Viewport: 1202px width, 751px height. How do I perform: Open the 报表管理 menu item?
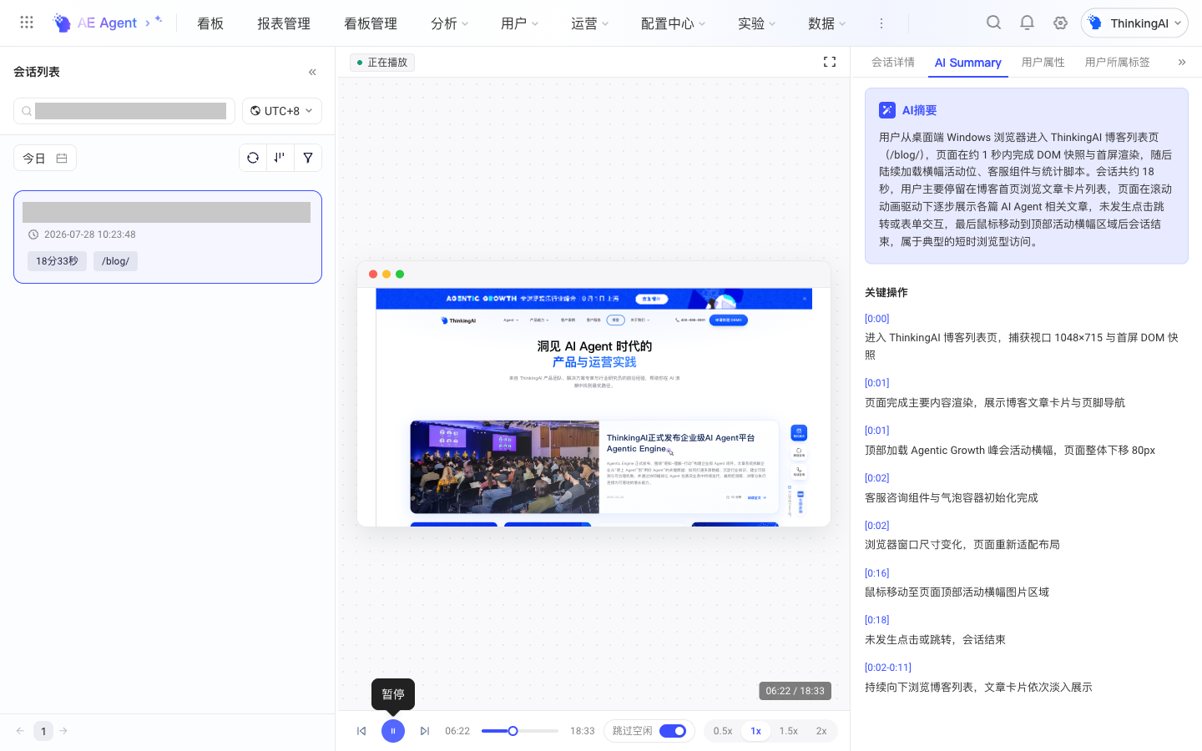(x=284, y=23)
